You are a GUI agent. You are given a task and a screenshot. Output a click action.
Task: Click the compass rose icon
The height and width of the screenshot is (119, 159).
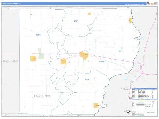coord(128,112)
